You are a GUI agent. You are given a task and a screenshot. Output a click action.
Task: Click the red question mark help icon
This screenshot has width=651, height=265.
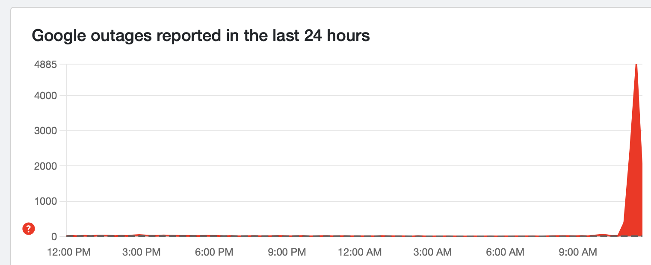[x=29, y=229]
